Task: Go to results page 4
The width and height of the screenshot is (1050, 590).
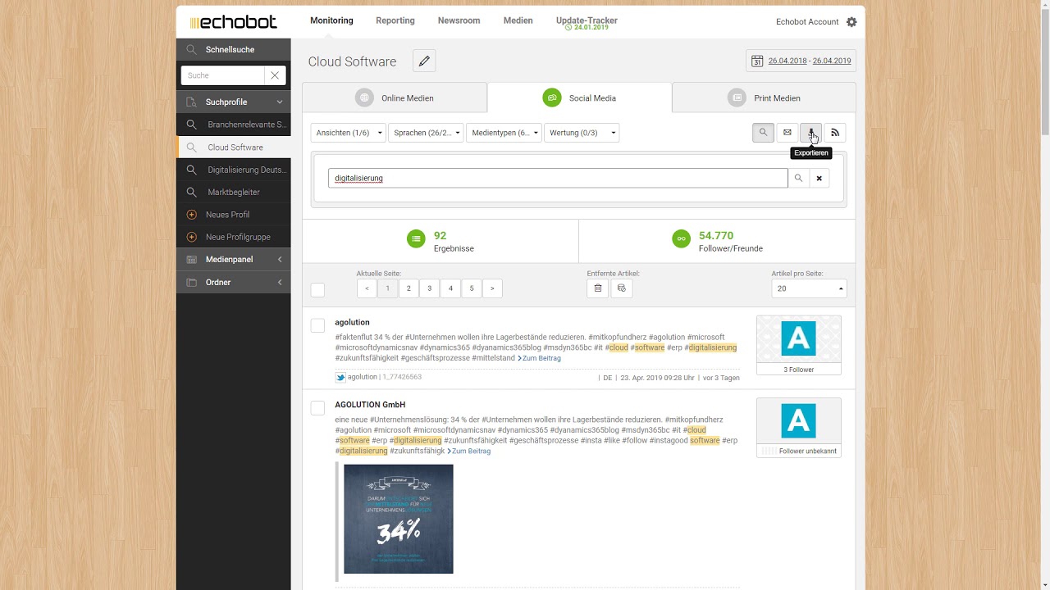Action: [x=450, y=288]
